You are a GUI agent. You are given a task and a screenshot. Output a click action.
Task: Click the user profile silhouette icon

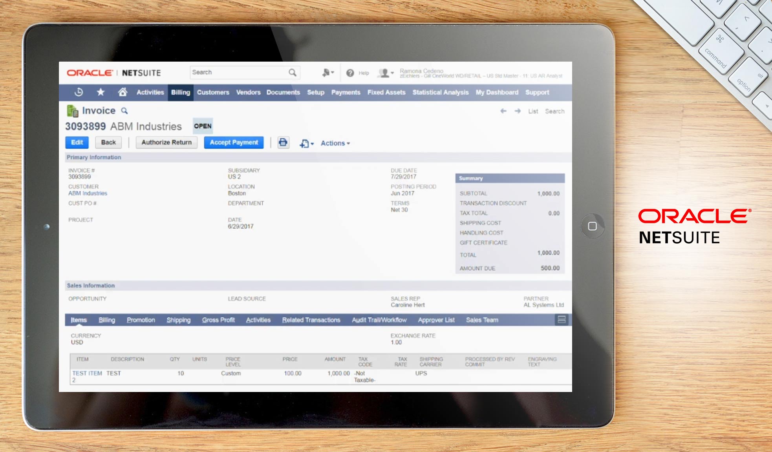pos(383,72)
